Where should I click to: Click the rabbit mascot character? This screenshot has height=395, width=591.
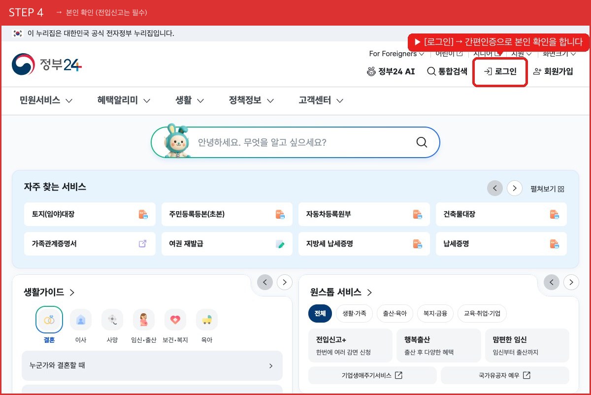[177, 141]
